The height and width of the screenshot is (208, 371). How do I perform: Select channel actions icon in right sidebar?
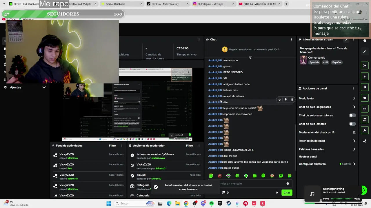pos(365,119)
